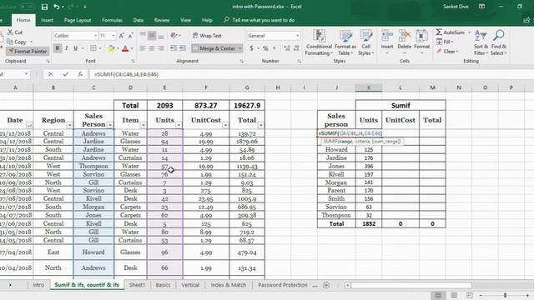534x300 pixels.
Task: Click the Clear button in Editing group
Action: click(x=447, y=52)
